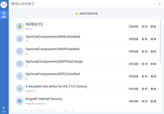
Task: Click the OptionalComponents/MSFS/Installed file icon
Action: click(19, 76)
